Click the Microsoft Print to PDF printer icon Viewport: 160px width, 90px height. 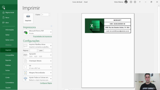(25, 32)
